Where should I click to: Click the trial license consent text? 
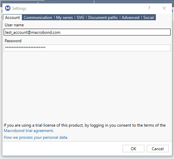pos(85,125)
